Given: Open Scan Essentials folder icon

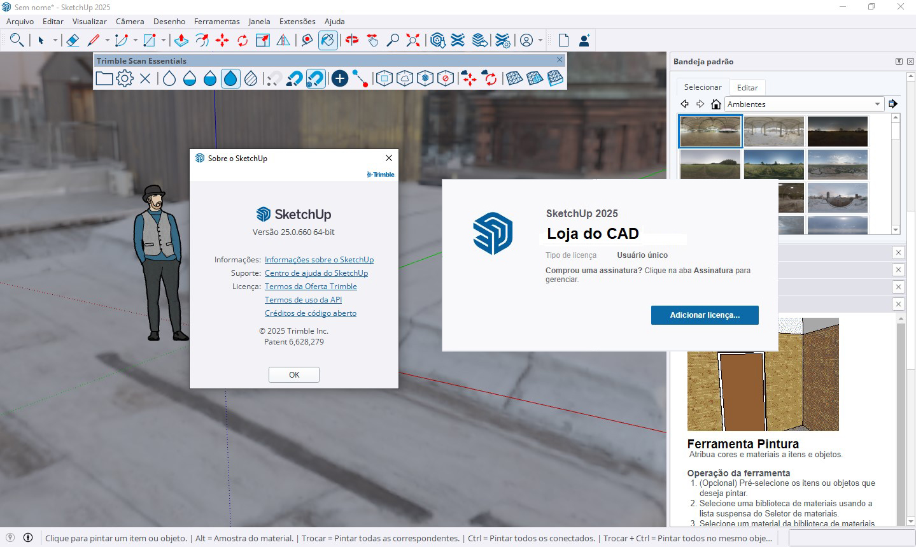Looking at the screenshot, I should [104, 78].
